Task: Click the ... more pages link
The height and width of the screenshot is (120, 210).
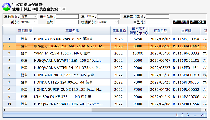Action: coord(195,115)
